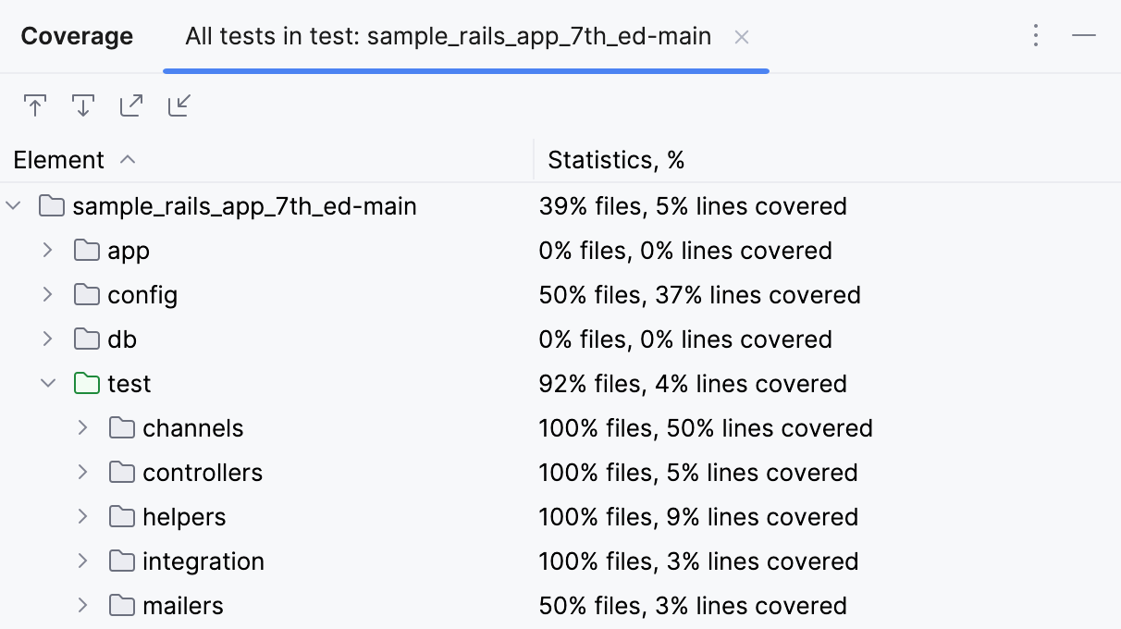Image resolution: width=1121 pixels, height=629 pixels.
Task: Collapse the test folder node
Action: point(48,383)
